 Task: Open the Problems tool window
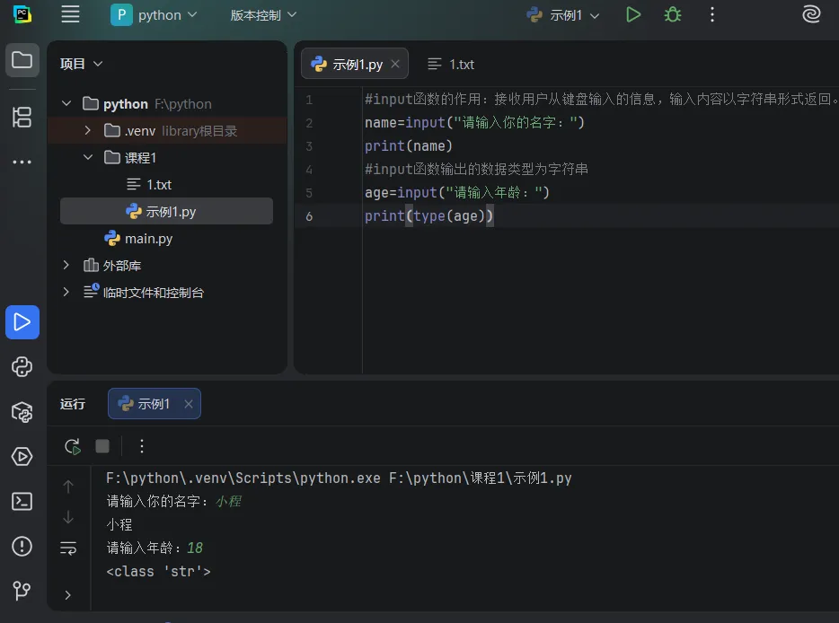pos(22,546)
